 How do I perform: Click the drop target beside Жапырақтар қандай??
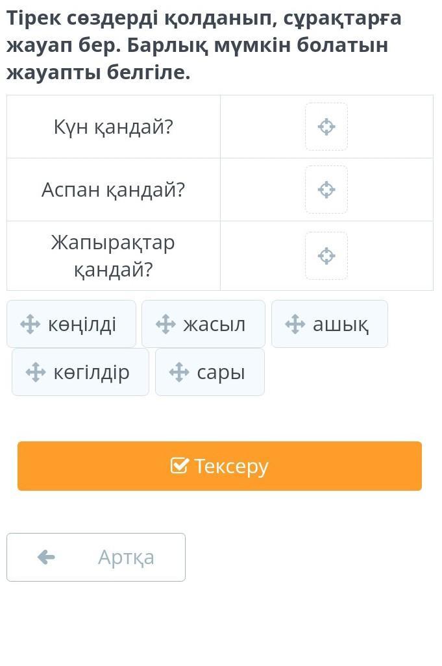pos(326,256)
